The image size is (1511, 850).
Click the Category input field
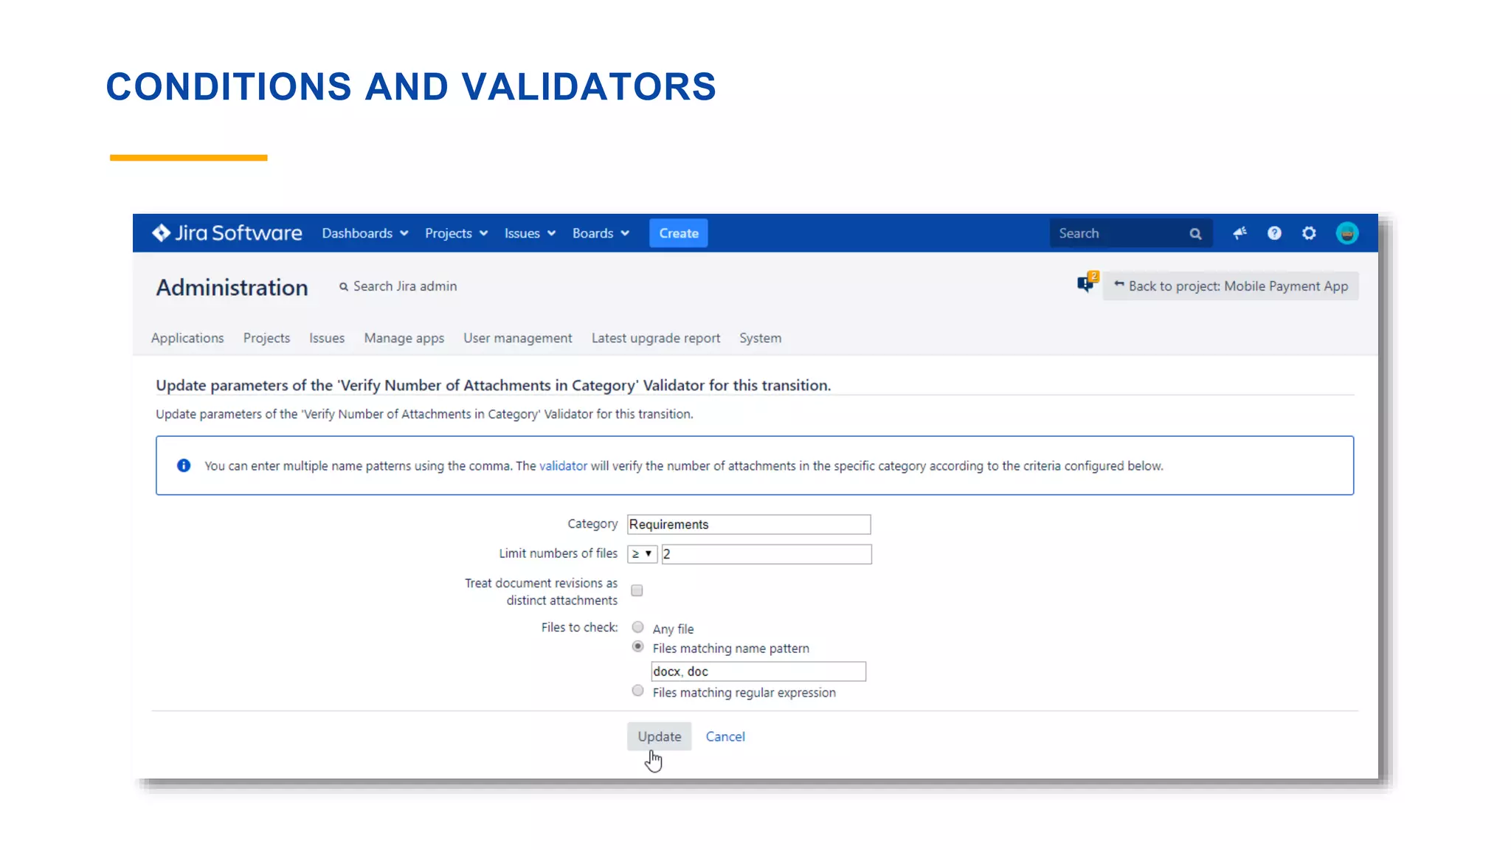click(749, 525)
